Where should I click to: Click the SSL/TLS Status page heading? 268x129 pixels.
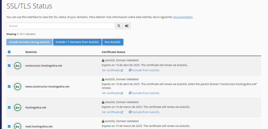point(29,6)
